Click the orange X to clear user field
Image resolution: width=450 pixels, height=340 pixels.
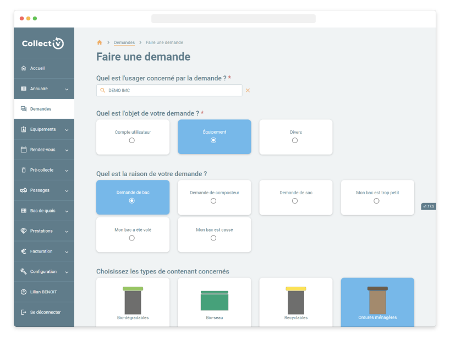pos(248,90)
